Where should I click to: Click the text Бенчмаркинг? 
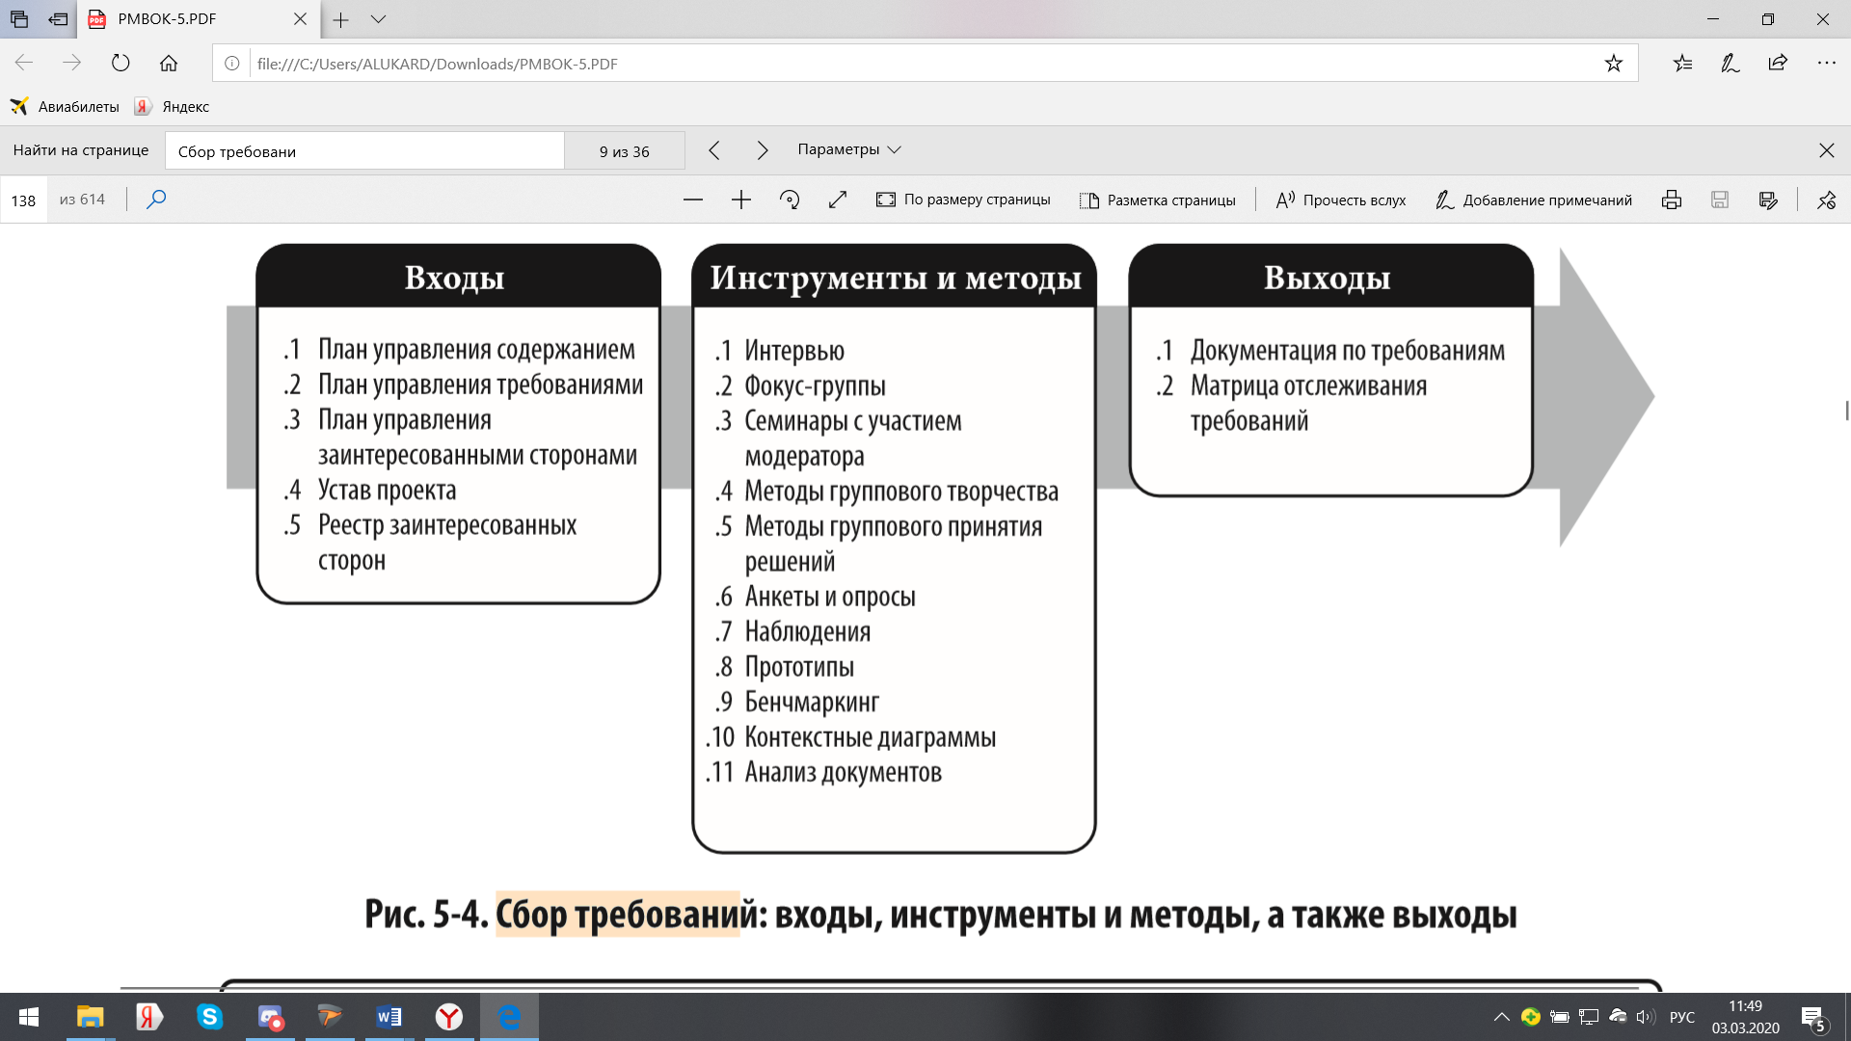click(x=812, y=703)
